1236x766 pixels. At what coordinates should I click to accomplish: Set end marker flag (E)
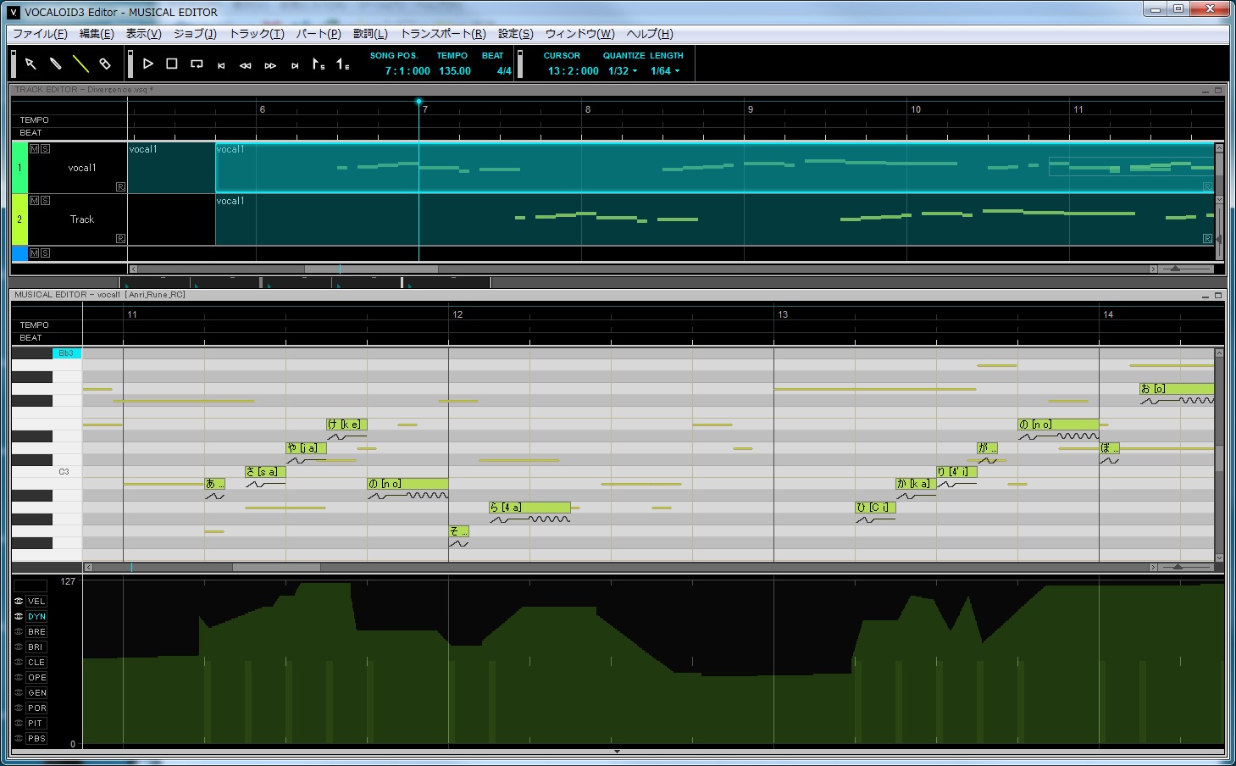[343, 64]
